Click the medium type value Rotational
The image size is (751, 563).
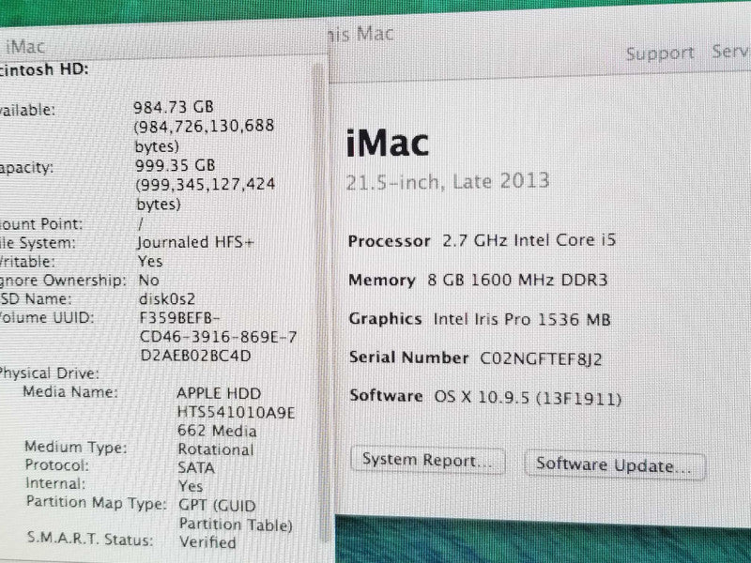(216, 449)
